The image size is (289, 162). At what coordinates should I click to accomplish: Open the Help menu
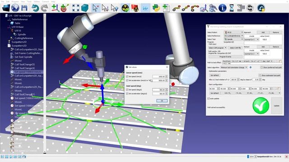click(x=53, y=1)
